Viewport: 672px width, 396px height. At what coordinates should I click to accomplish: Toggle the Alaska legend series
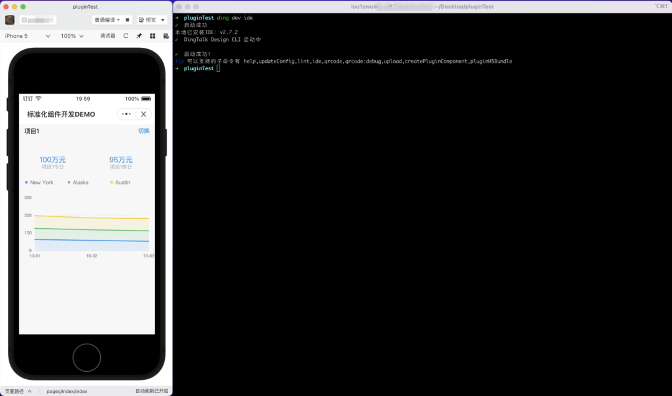(78, 182)
